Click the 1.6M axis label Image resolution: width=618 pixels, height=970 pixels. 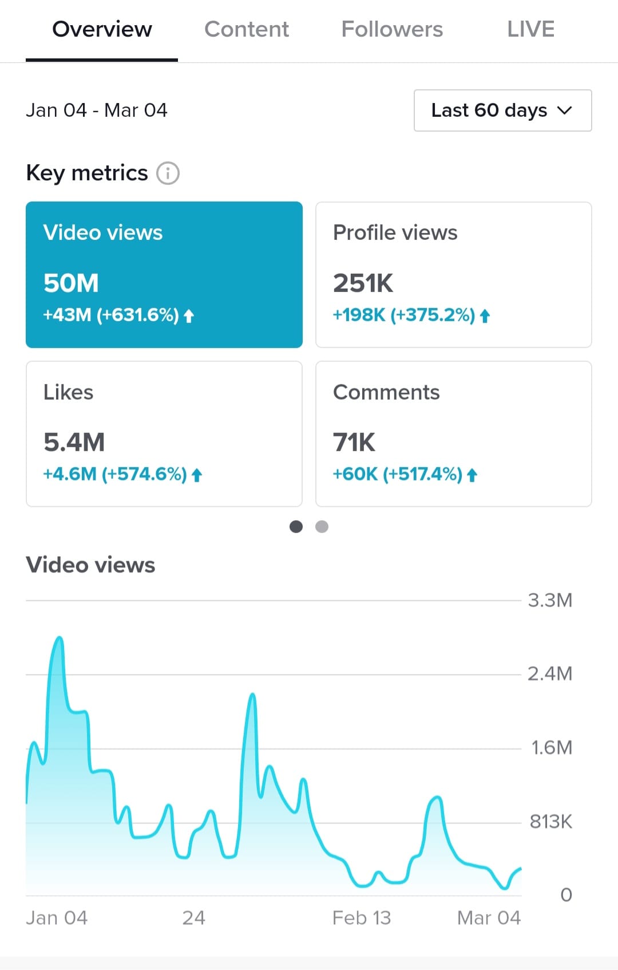[552, 747]
